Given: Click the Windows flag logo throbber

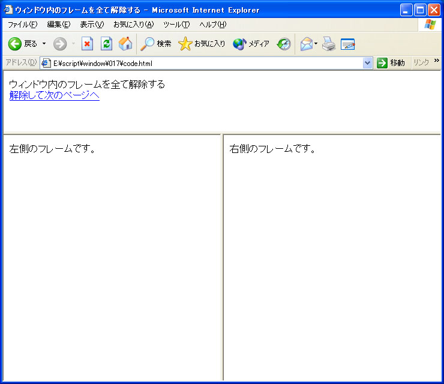Looking at the screenshot, I should point(430,25).
